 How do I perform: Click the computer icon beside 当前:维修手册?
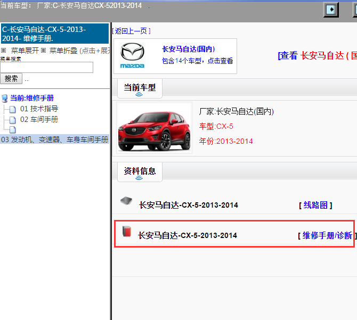pos(5,99)
